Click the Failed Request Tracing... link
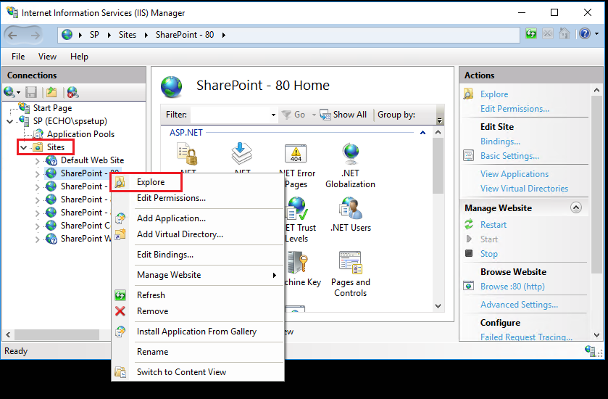608x399 pixels. [x=526, y=337]
